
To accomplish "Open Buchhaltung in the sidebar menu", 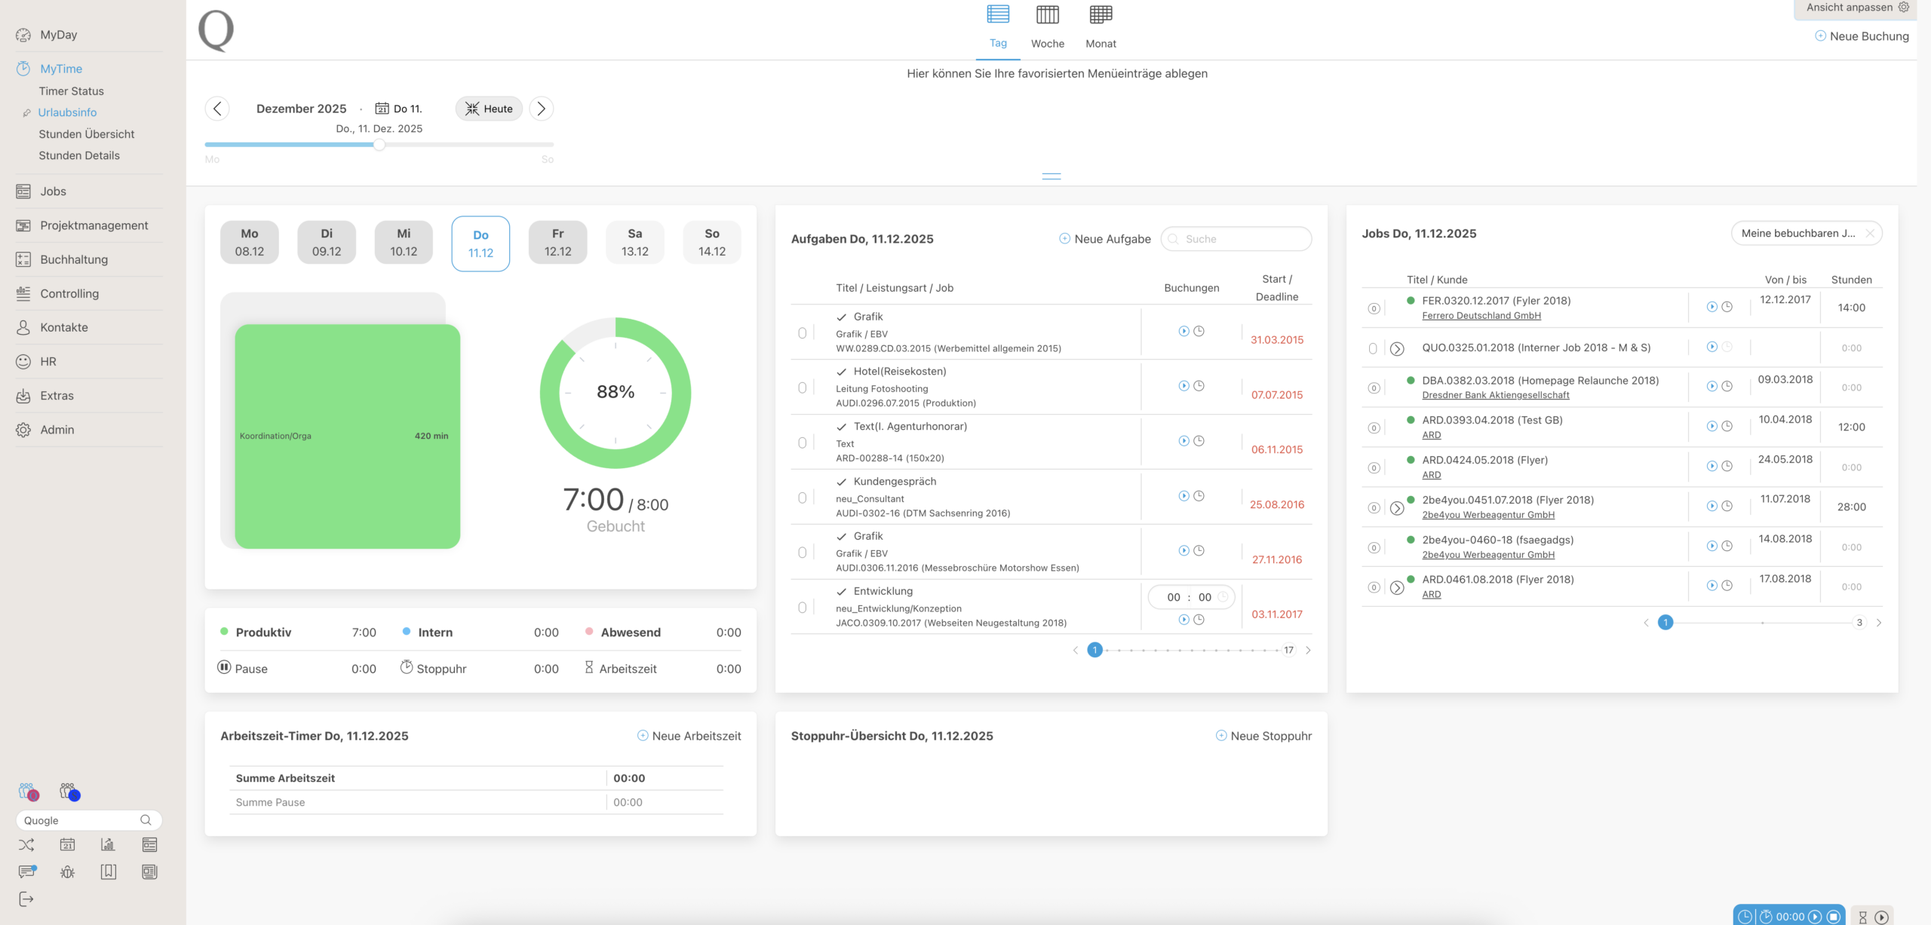I will coord(74,259).
